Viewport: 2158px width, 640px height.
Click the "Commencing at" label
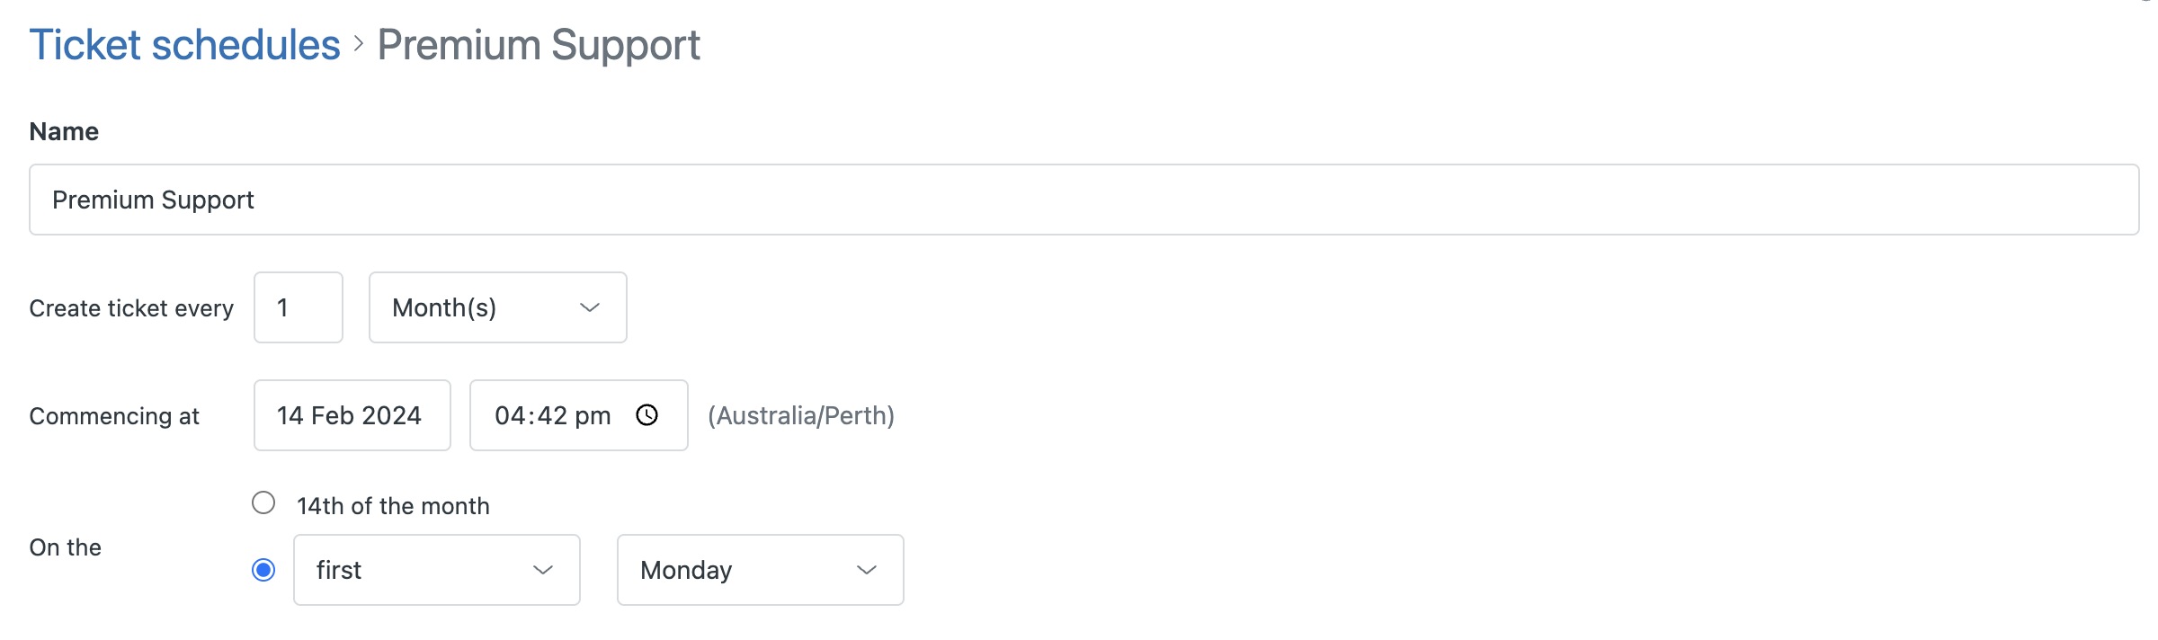(x=114, y=416)
